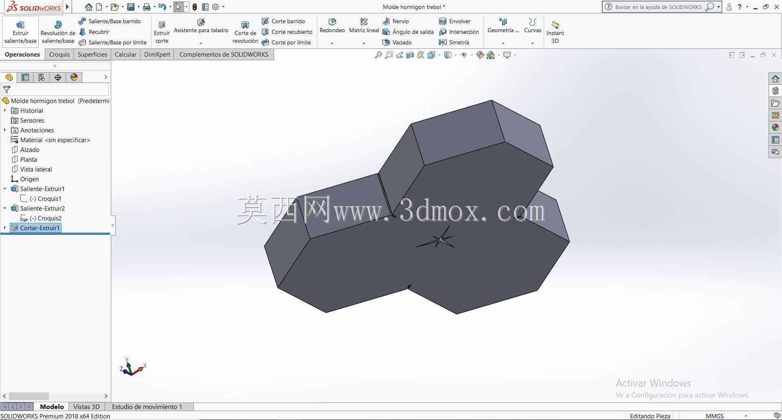The image size is (782, 420).
Task: Open the Geometría de referencia dropdown arrow
Action: coord(503,43)
